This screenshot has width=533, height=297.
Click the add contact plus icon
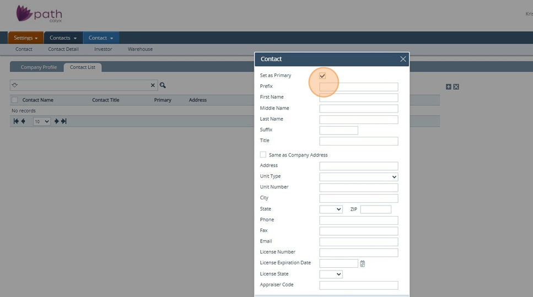pyautogui.click(x=448, y=87)
